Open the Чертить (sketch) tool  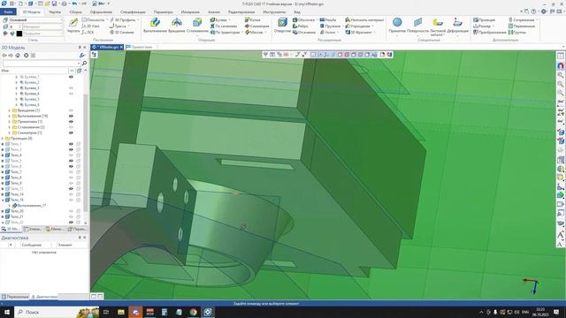73,25
